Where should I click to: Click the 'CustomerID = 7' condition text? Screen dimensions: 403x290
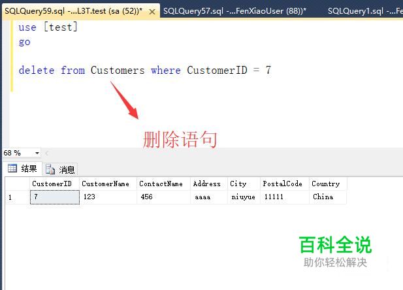(229, 70)
